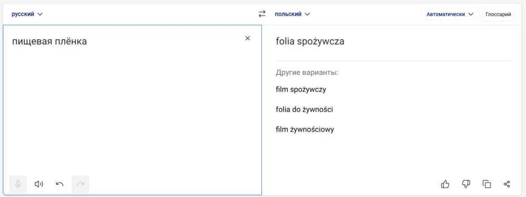The height and width of the screenshot is (197, 526).
Task: Click the redo arrow icon
Action: [x=80, y=184]
